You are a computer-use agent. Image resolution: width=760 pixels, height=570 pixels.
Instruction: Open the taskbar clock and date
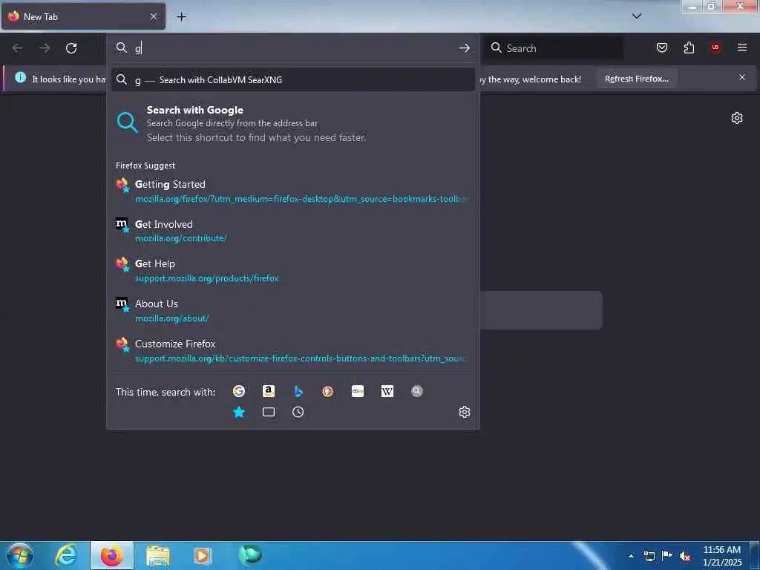point(721,555)
